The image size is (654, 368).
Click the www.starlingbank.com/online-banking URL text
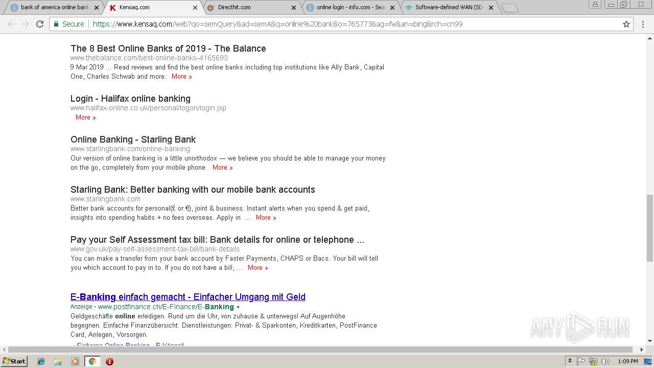coord(130,149)
